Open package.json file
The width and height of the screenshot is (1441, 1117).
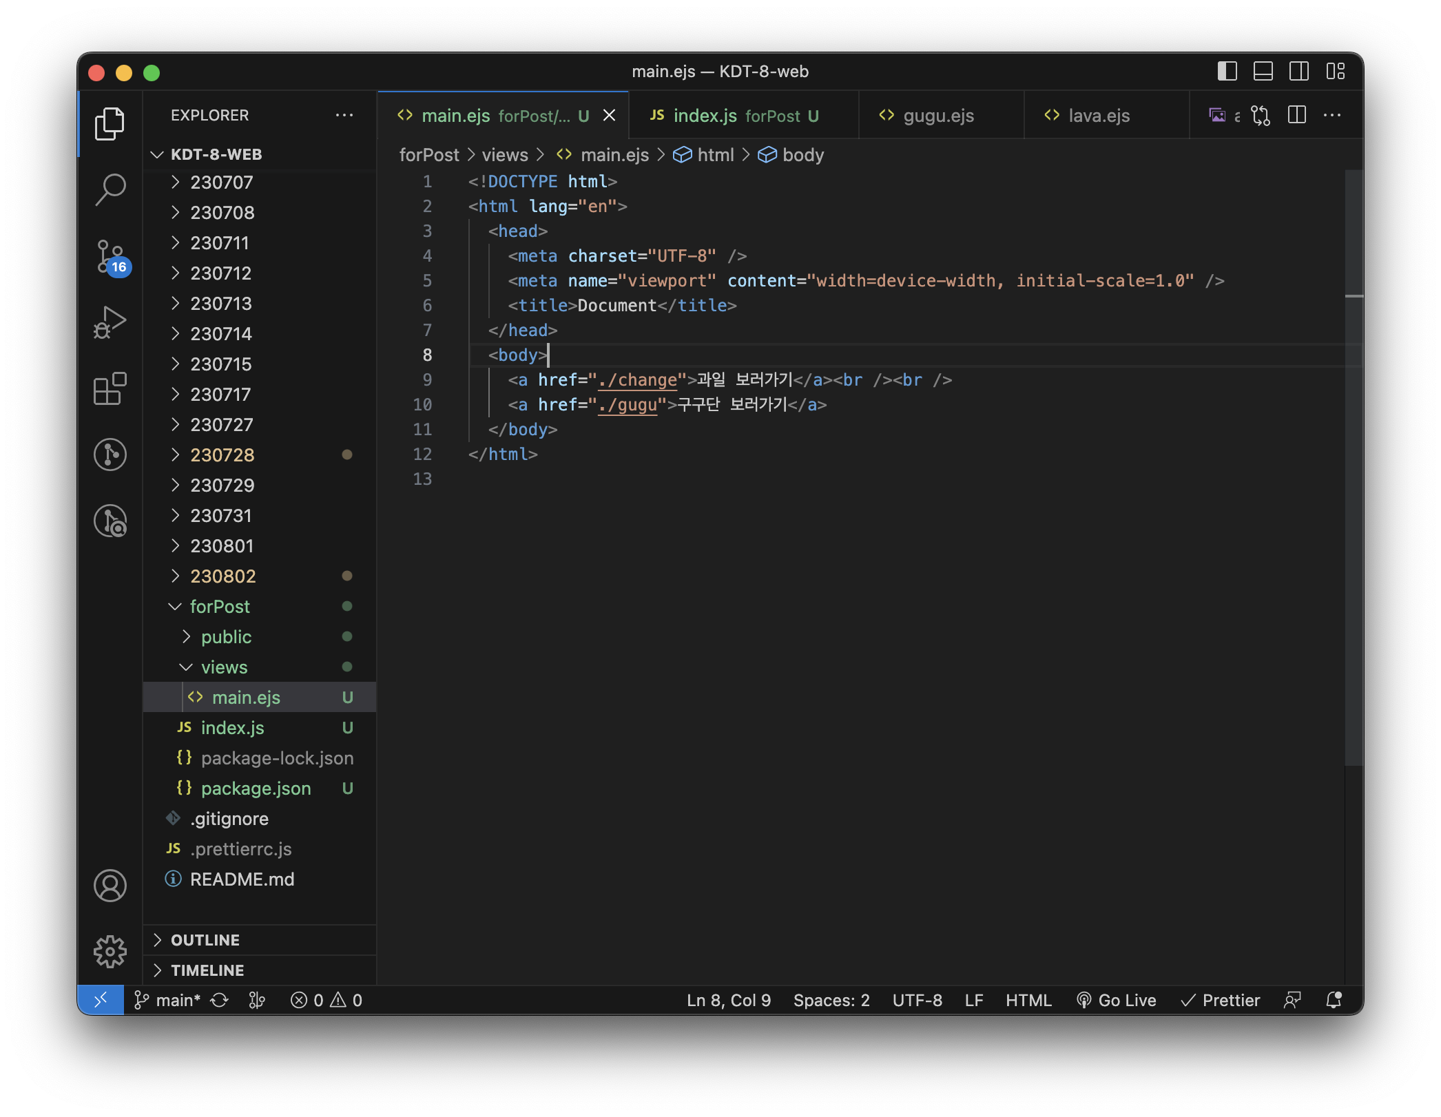pos(260,789)
